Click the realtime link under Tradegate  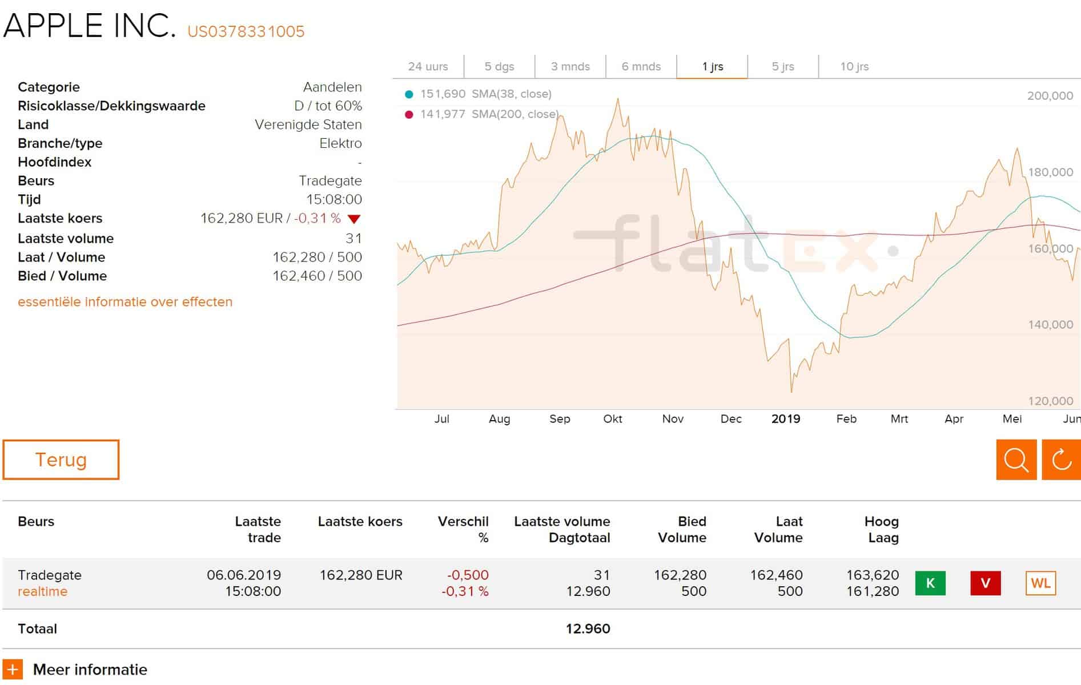(42, 591)
